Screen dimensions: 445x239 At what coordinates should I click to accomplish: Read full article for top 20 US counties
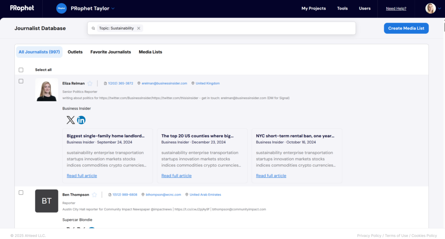coord(176,176)
